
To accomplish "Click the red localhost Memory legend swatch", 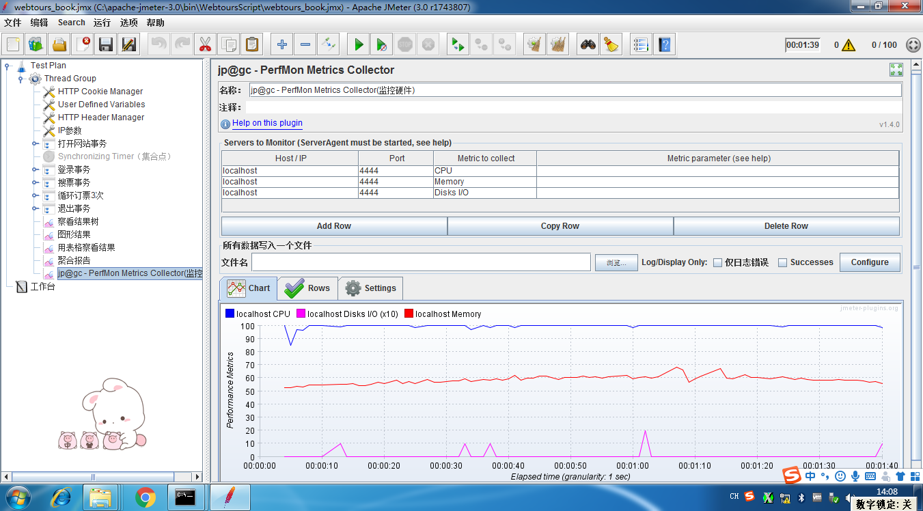I will pyautogui.click(x=409, y=314).
